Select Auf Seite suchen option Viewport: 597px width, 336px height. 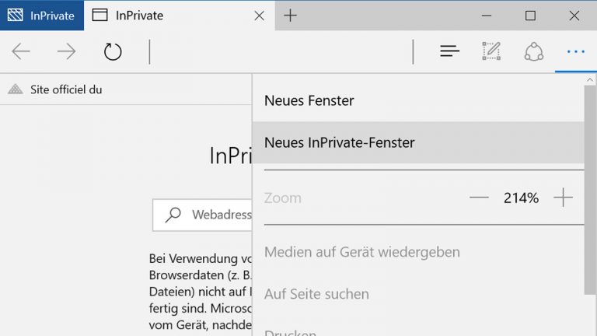click(x=316, y=294)
